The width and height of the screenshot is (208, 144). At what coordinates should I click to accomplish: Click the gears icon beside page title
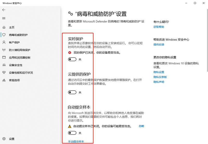(x=70, y=13)
